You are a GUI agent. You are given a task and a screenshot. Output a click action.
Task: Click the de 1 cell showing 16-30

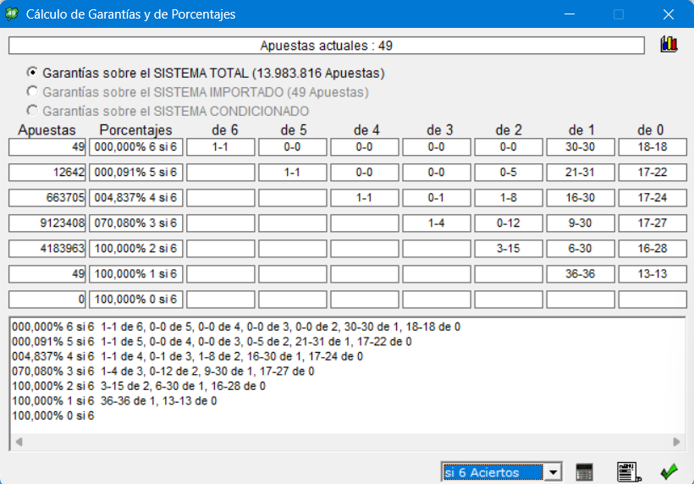581,198
